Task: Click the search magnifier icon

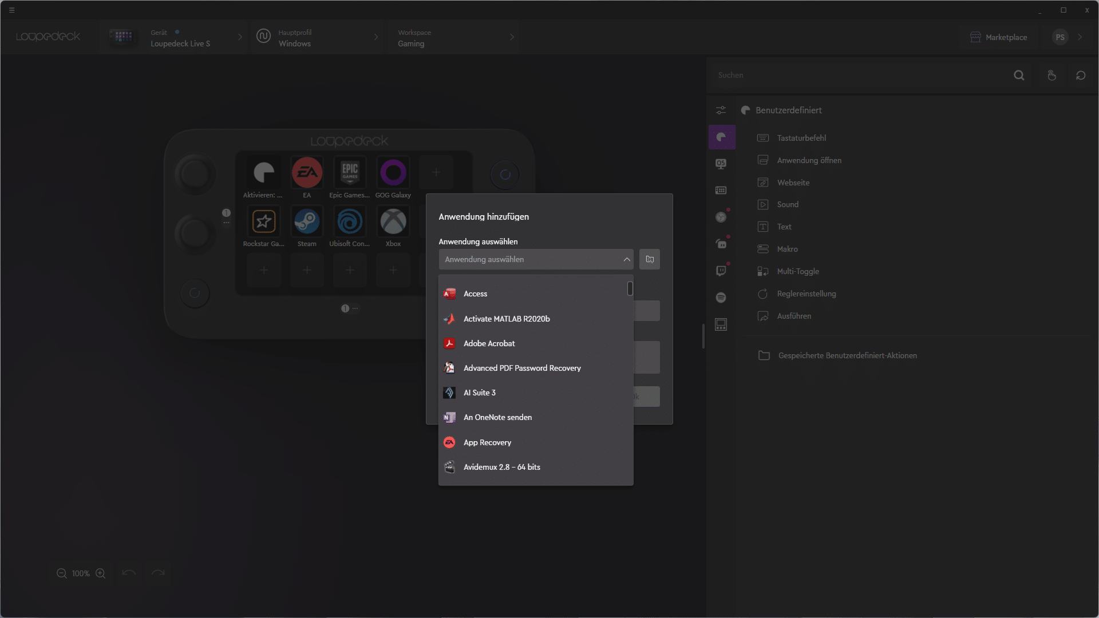Action: click(1019, 75)
